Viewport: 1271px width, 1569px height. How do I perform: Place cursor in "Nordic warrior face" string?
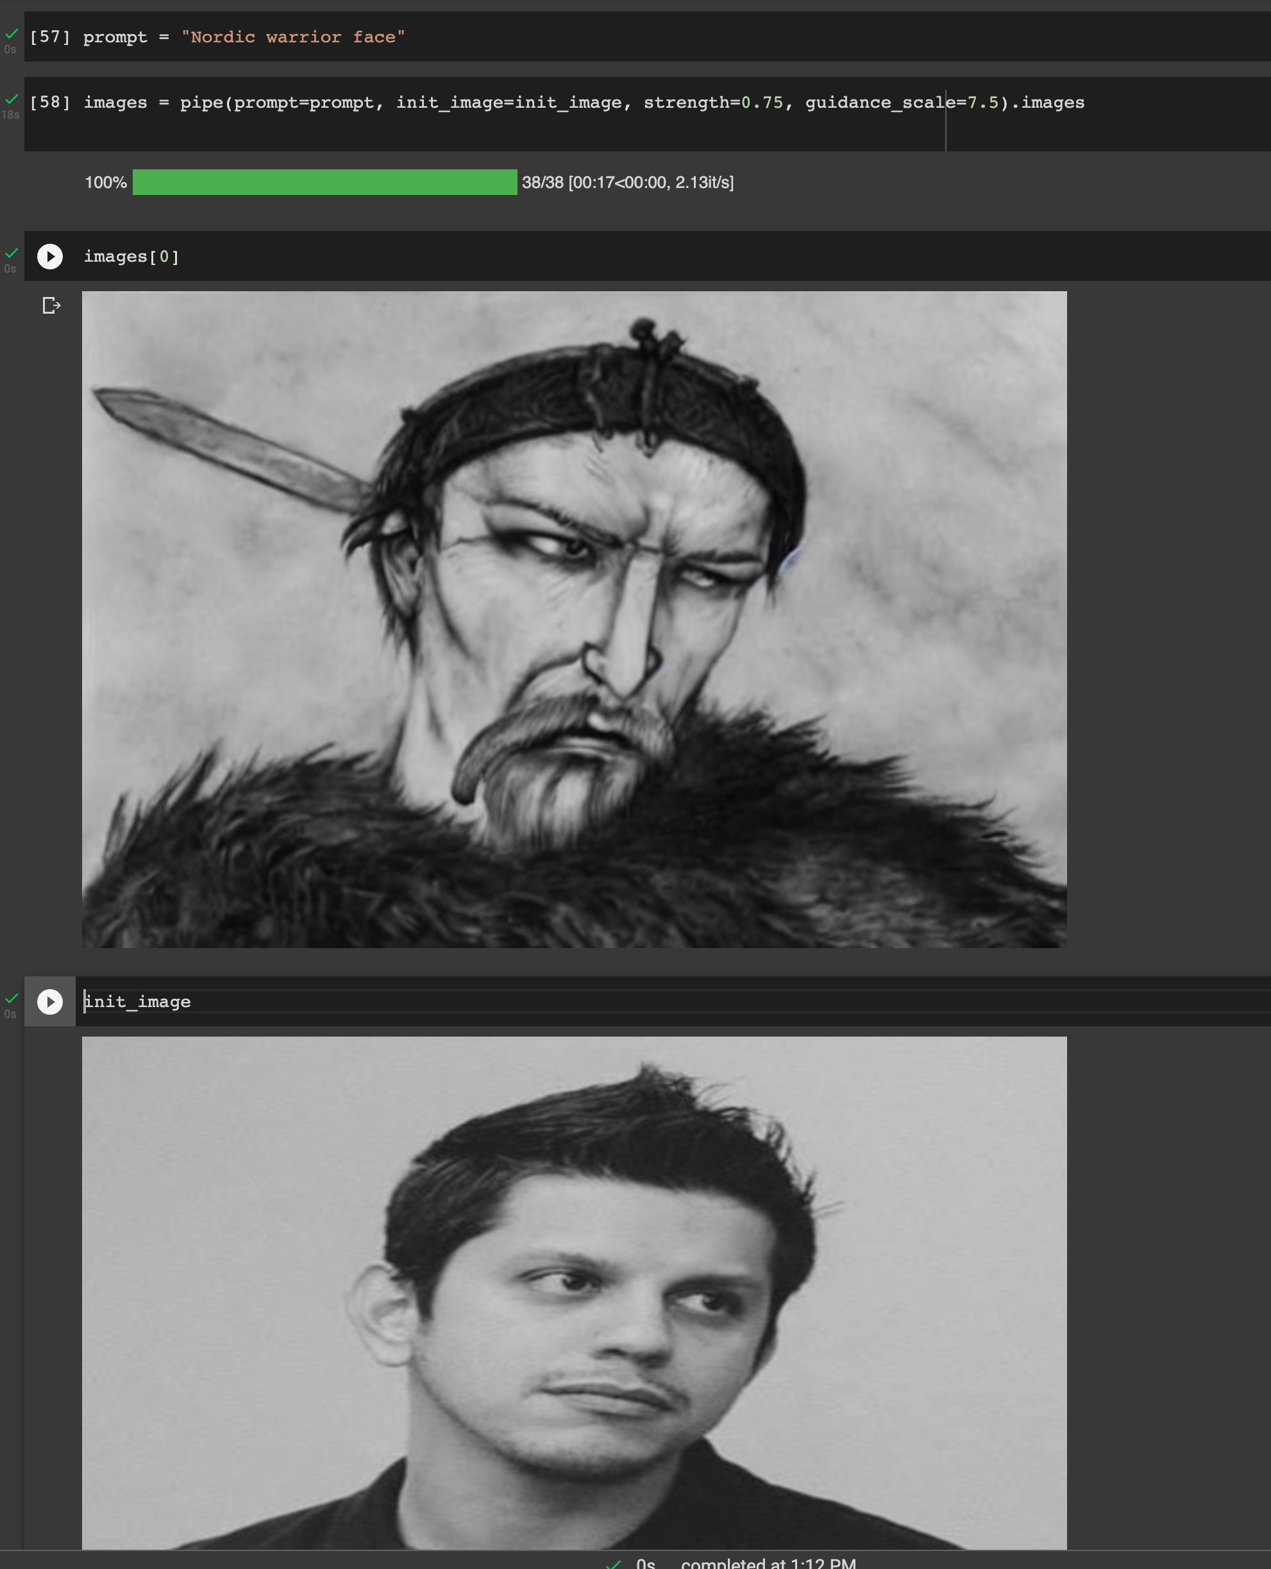293,37
